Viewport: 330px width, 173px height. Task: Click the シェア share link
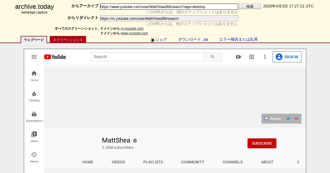(x=161, y=40)
